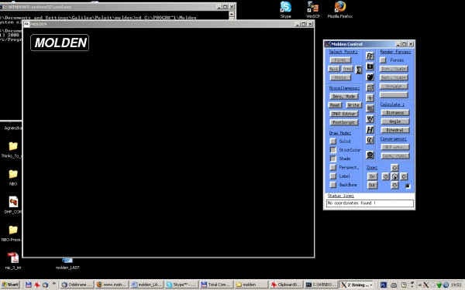Image resolution: width=465 pixels, height=290 pixels.
Task: Click the Windows Start button
Action: tap(10, 285)
